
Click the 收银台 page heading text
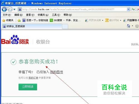[x=43, y=42]
